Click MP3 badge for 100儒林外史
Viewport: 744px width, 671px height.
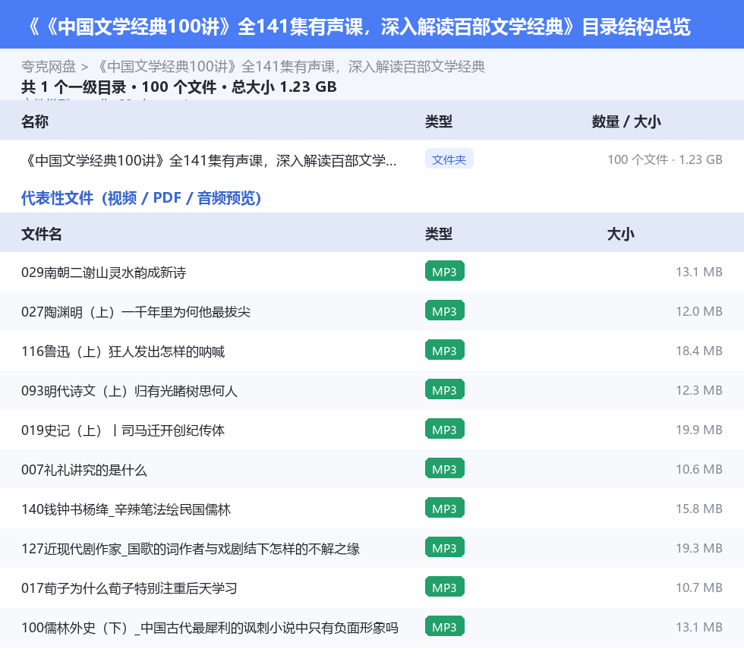[445, 626]
